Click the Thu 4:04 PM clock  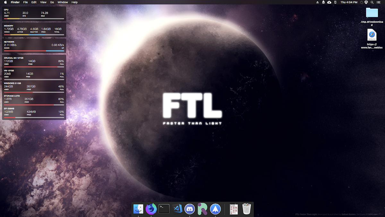tap(349, 2)
